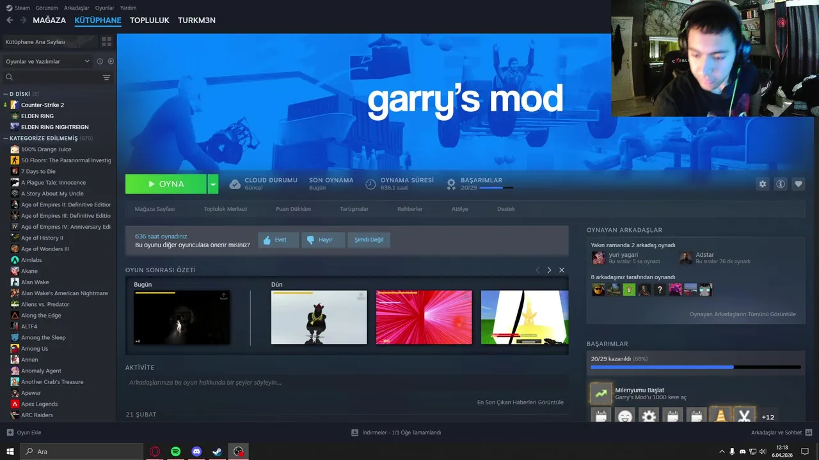Select Counter-Strike 2 in library list

(x=42, y=105)
